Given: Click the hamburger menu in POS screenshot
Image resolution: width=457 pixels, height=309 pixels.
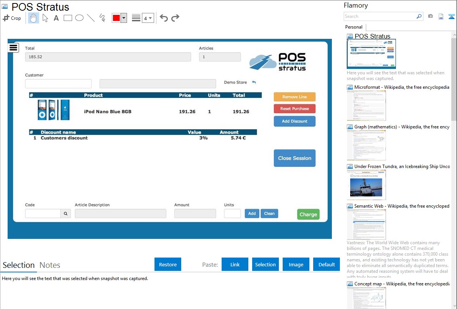Looking at the screenshot, I should (x=13, y=48).
